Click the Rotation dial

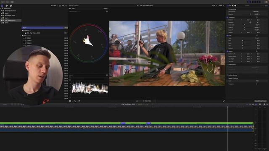coord(251,22)
